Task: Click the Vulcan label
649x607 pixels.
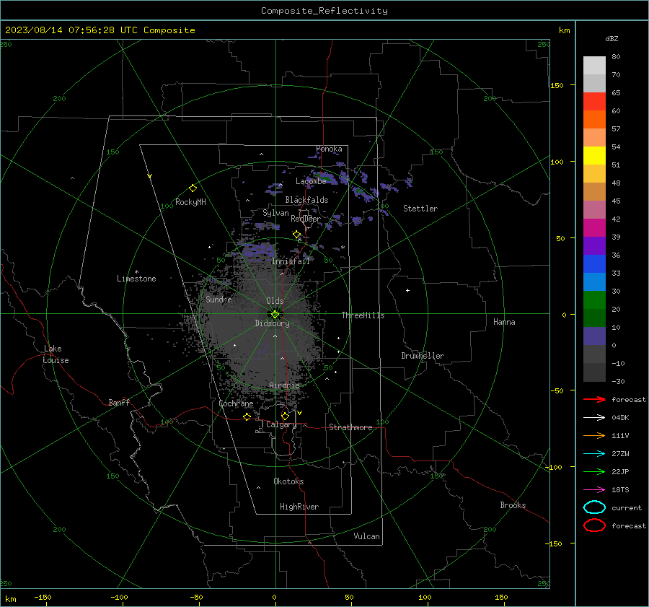Action: pos(366,536)
